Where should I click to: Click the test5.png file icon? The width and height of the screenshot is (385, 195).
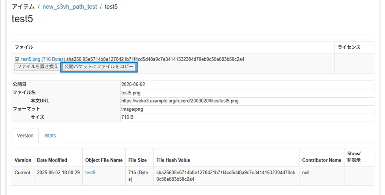[17, 59]
